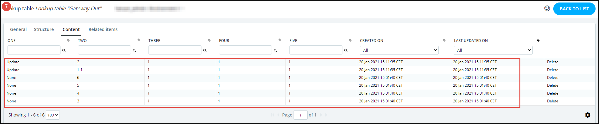Viewport: 599px width, 124px height.
Task: Change rows per page dropdown
Action: (53, 115)
